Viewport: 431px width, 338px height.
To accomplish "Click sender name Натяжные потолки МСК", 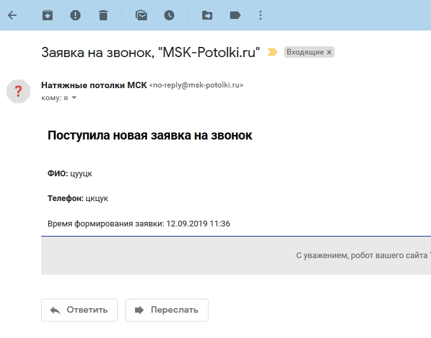I will pos(94,85).
